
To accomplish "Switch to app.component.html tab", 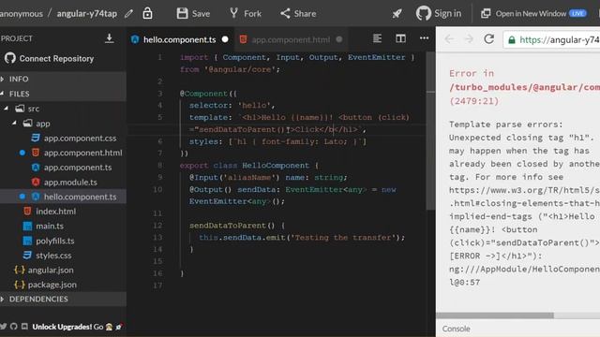I will coord(291,39).
